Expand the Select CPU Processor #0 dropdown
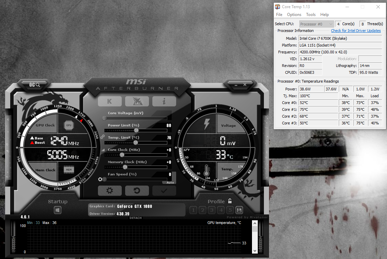Image resolution: width=387 pixels, height=259 pixels. (x=316, y=24)
